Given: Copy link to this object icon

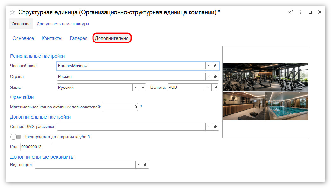Looking at the screenshot, I should pyautogui.click(x=290, y=12).
